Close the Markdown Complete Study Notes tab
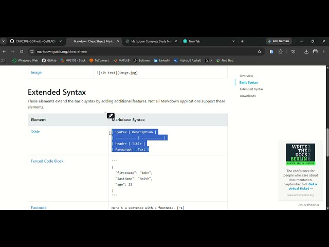Viewport: 329px width, 247px height. [x=176, y=41]
